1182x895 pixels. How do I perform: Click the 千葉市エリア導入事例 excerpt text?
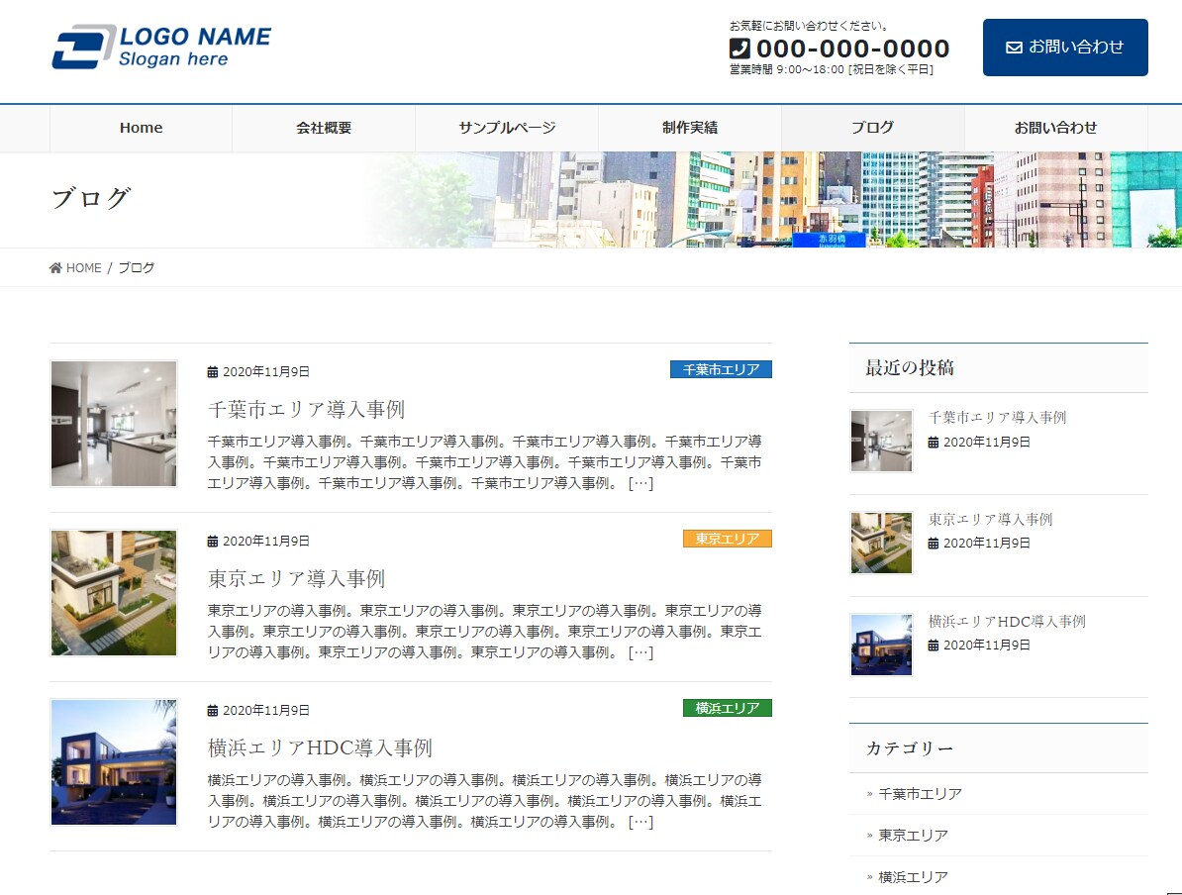click(485, 462)
